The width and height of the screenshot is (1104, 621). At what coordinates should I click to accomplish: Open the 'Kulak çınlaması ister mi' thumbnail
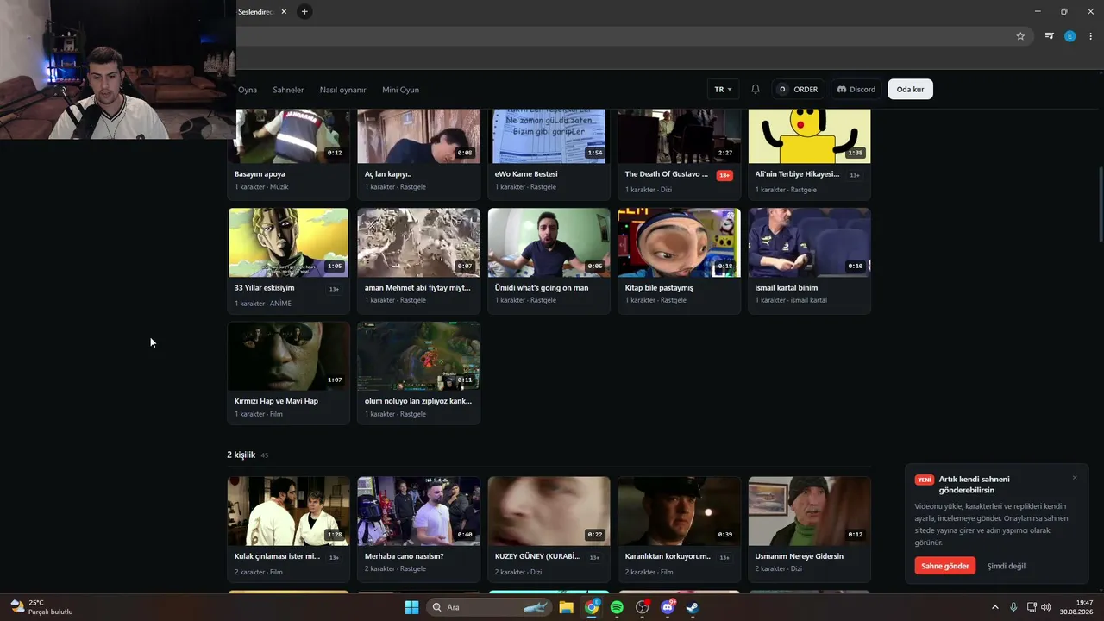coord(288,511)
